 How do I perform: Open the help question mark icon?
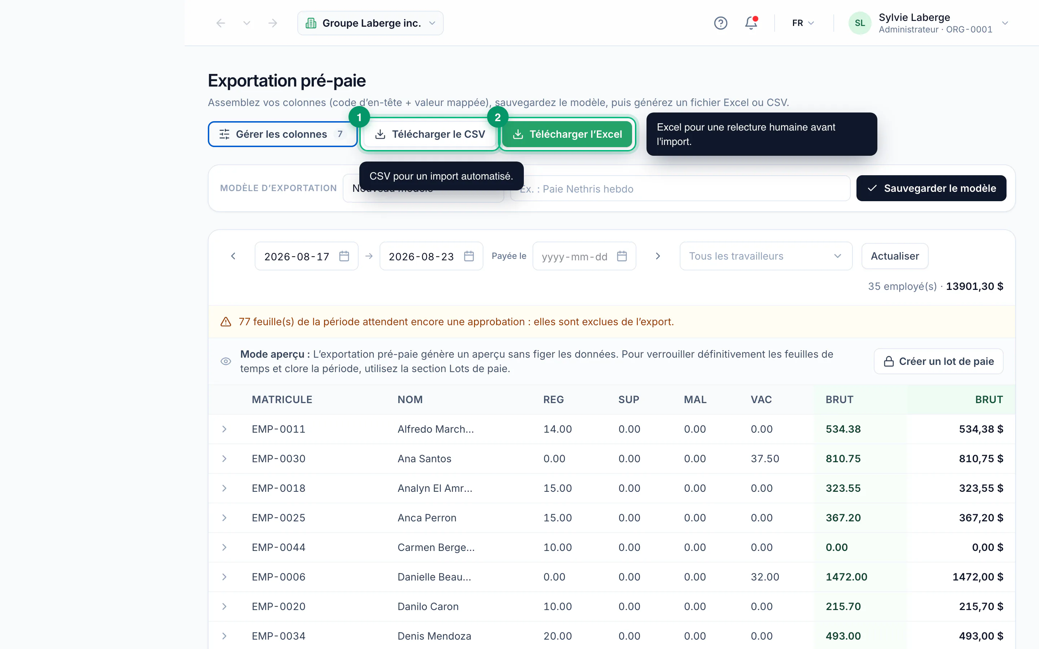(720, 23)
